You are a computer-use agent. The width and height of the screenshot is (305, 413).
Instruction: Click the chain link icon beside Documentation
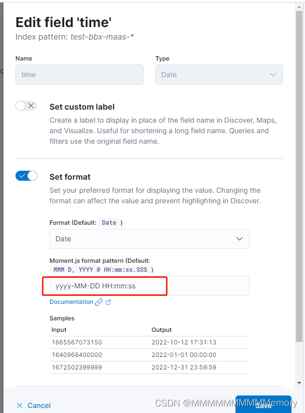point(98,302)
